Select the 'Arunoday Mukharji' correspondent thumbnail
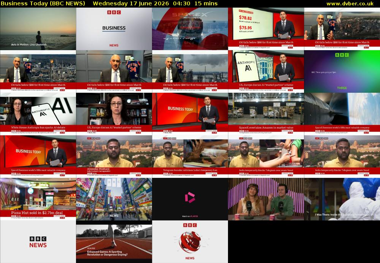 pyautogui.click(x=114, y=157)
